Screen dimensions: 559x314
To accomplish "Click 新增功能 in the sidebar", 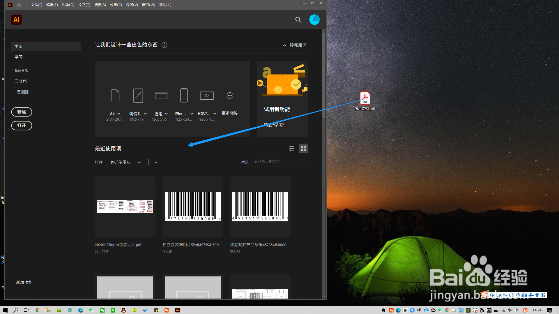I will click(24, 283).
